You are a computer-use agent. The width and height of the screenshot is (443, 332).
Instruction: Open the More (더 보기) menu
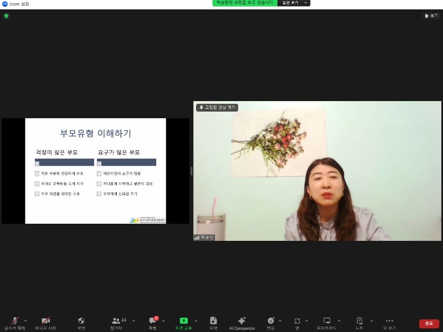click(x=389, y=322)
